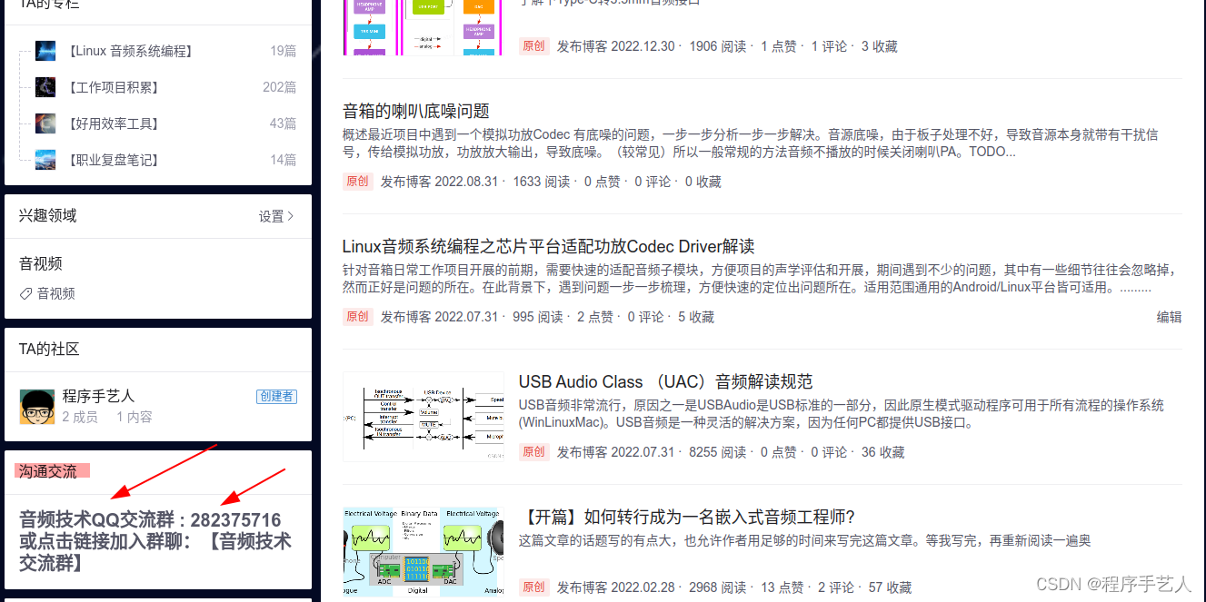Click the audio block diagram thumbnail dated 2022.12.30
The width and height of the screenshot is (1206, 602).
(424, 27)
